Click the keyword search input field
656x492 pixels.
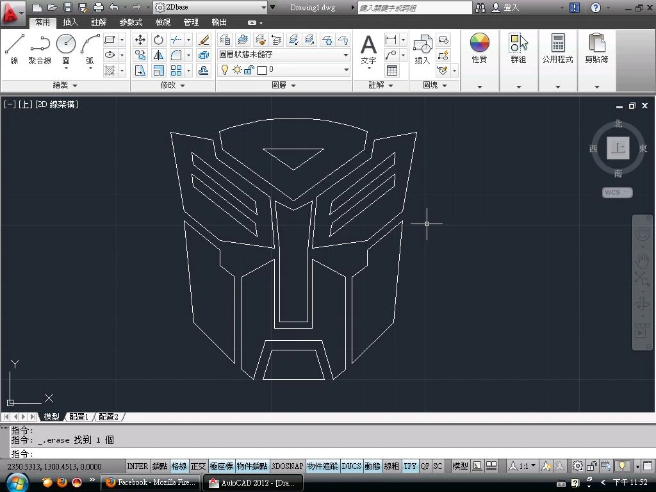pyautogui.click(x=413, y=8)
